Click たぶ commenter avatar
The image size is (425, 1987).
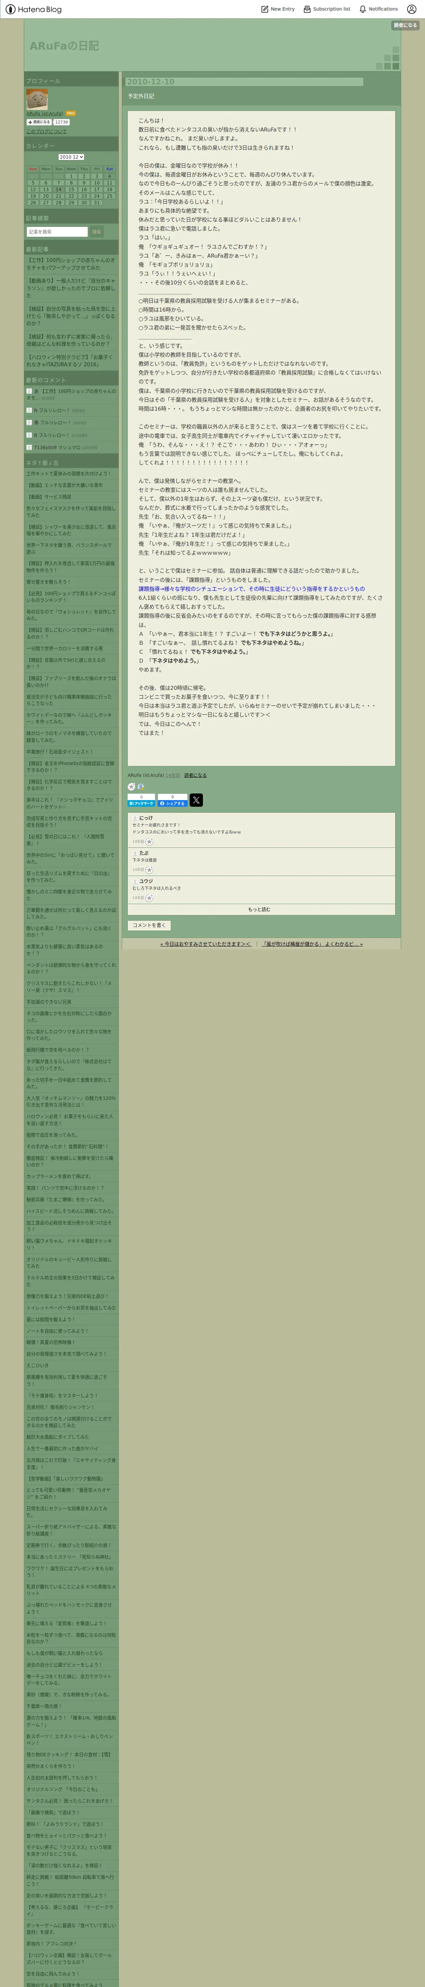click(135, 853)
